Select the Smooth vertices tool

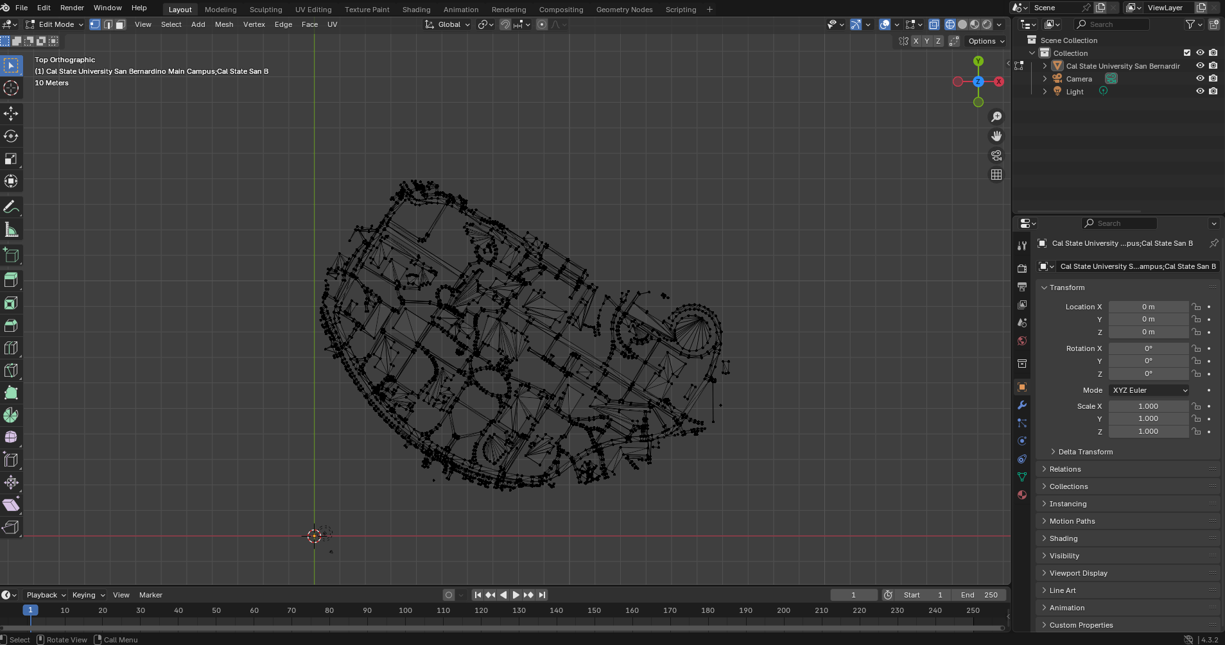[11, 437]
